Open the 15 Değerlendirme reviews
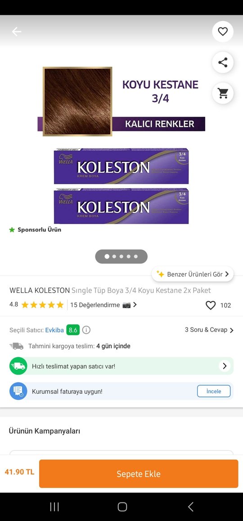243x521 pixels. tap(95, 305)
